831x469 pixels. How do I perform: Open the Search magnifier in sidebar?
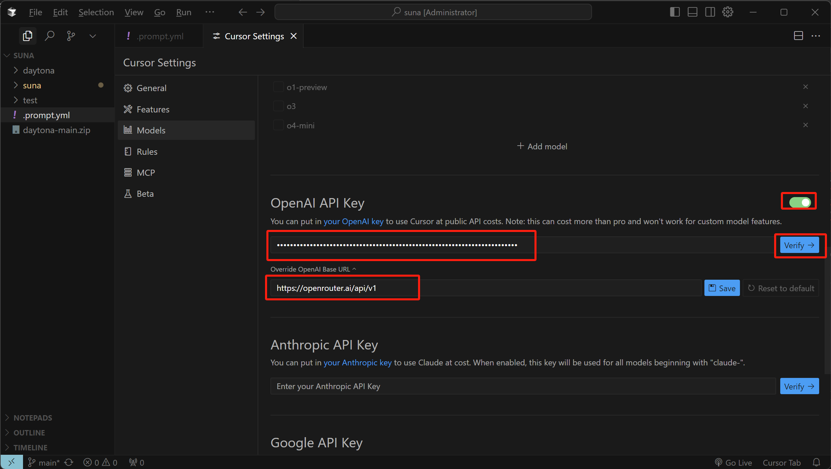pyautogui.click(x=49, y=36)
